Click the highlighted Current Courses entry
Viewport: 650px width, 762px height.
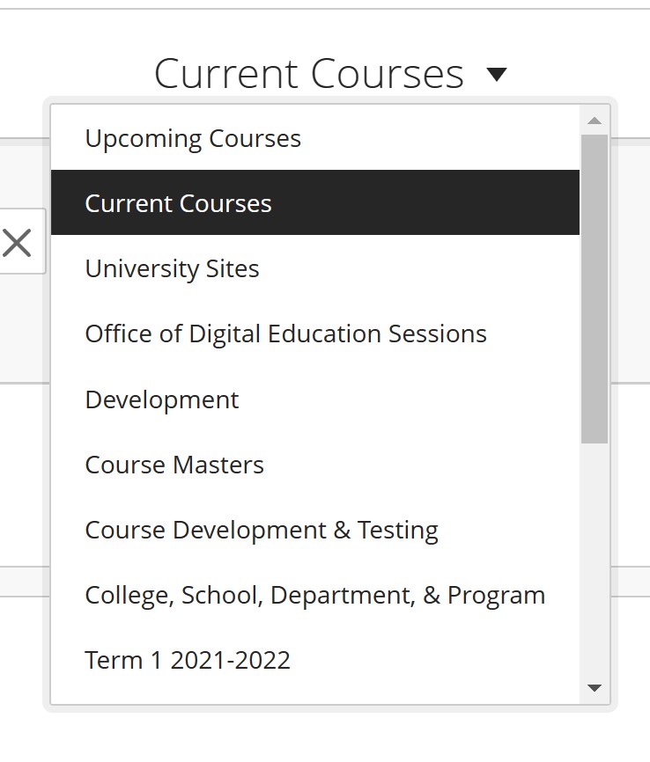tap(177, 202)
